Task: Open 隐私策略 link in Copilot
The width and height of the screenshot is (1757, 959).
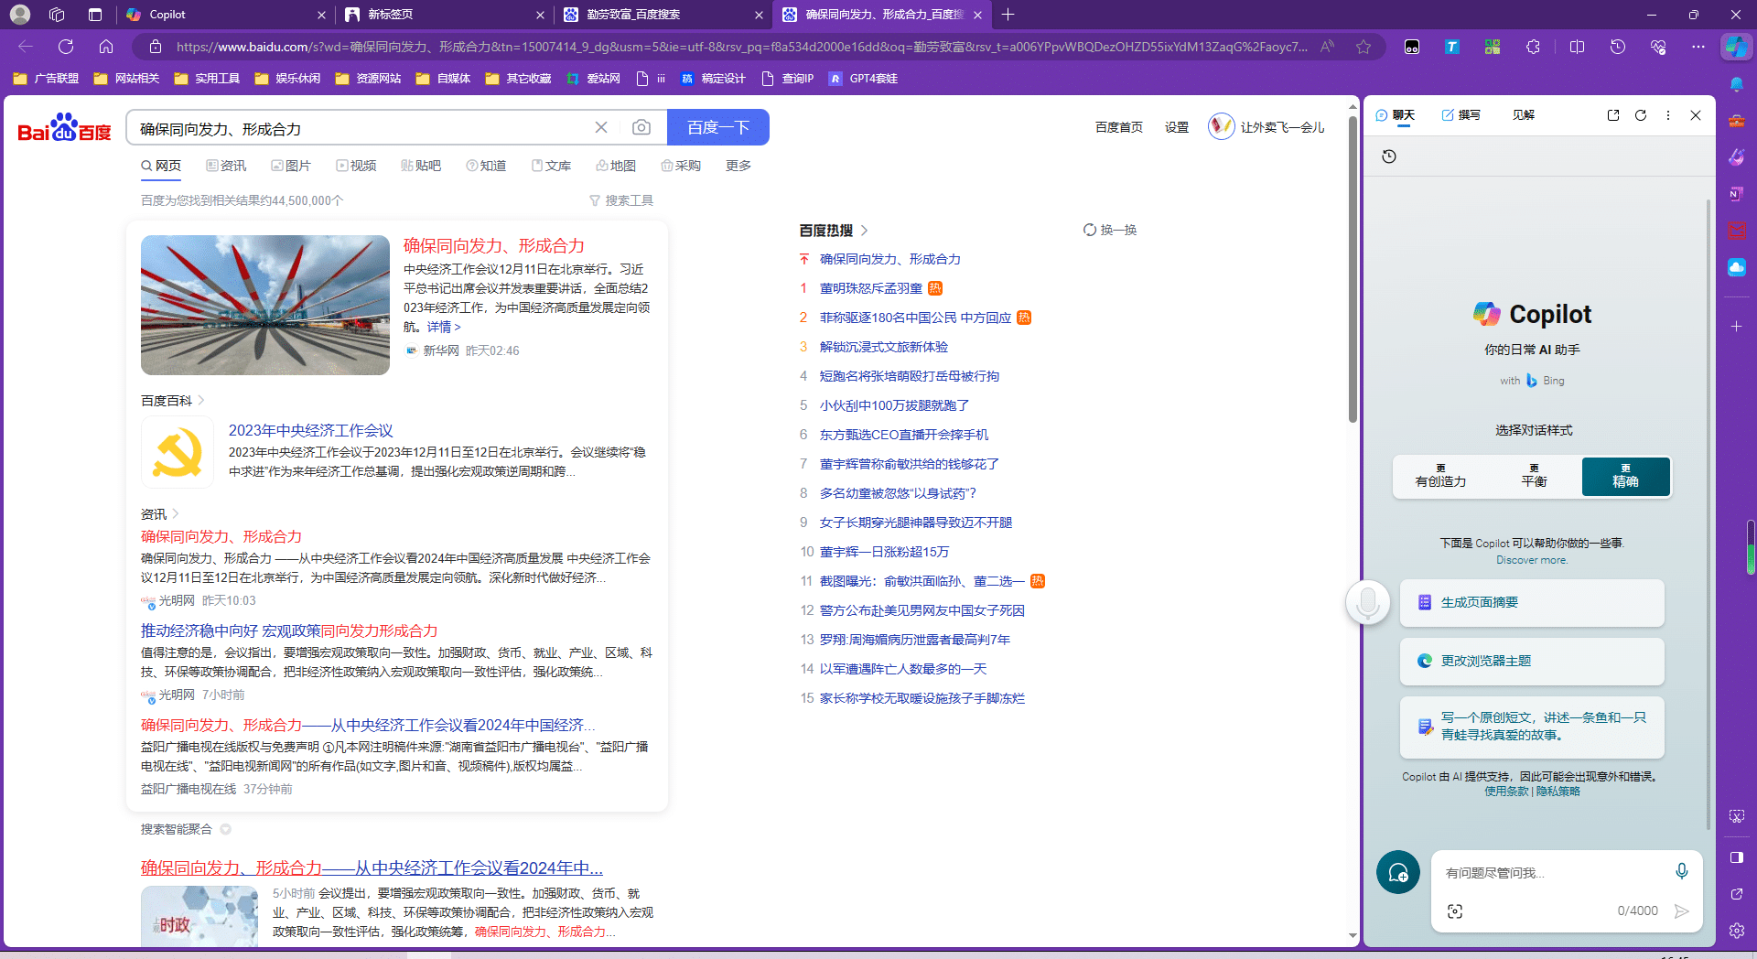Action: (1558, 792)
